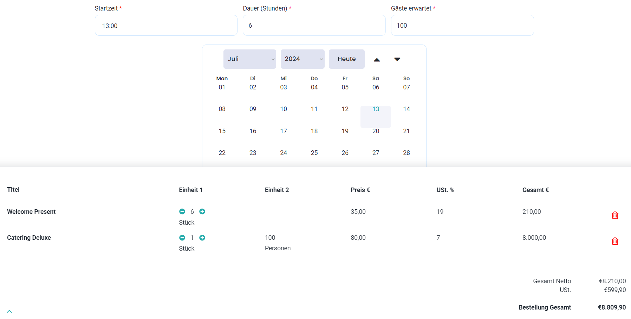
Task: Select calendar day 02
Action: coord(253,87)
